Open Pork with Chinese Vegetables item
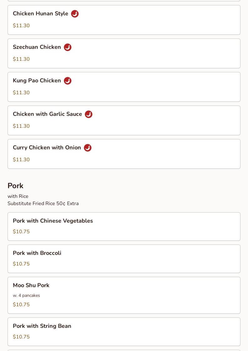 click(124, 227)
